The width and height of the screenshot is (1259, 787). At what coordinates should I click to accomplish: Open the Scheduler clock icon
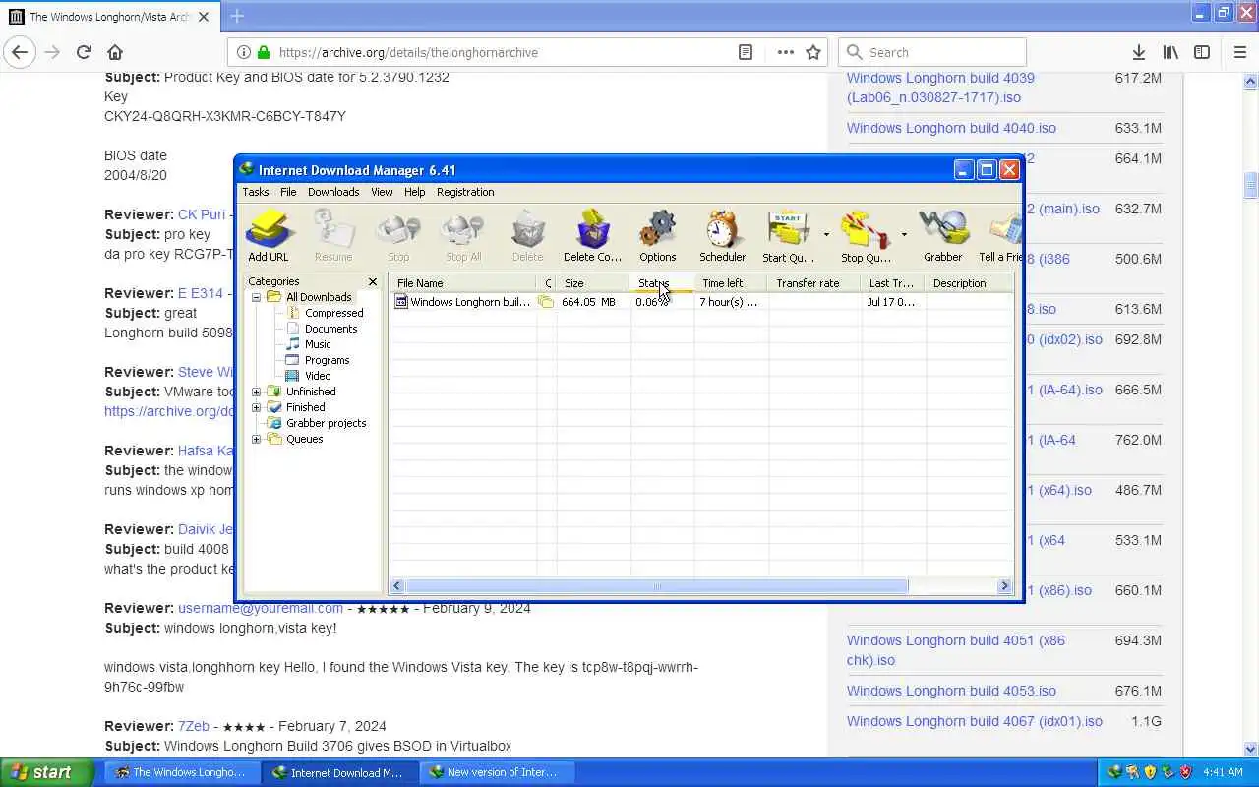[x=722, y=236]
